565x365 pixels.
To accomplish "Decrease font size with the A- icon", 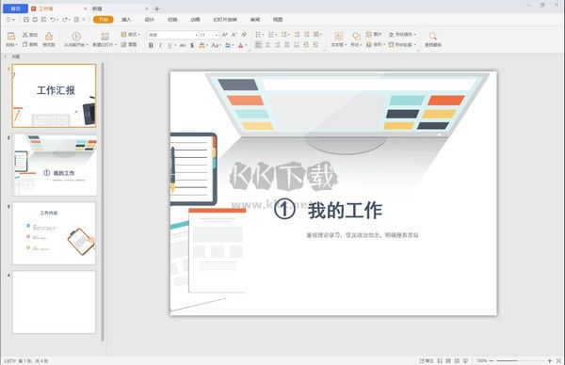I will [x=234, y=35].
